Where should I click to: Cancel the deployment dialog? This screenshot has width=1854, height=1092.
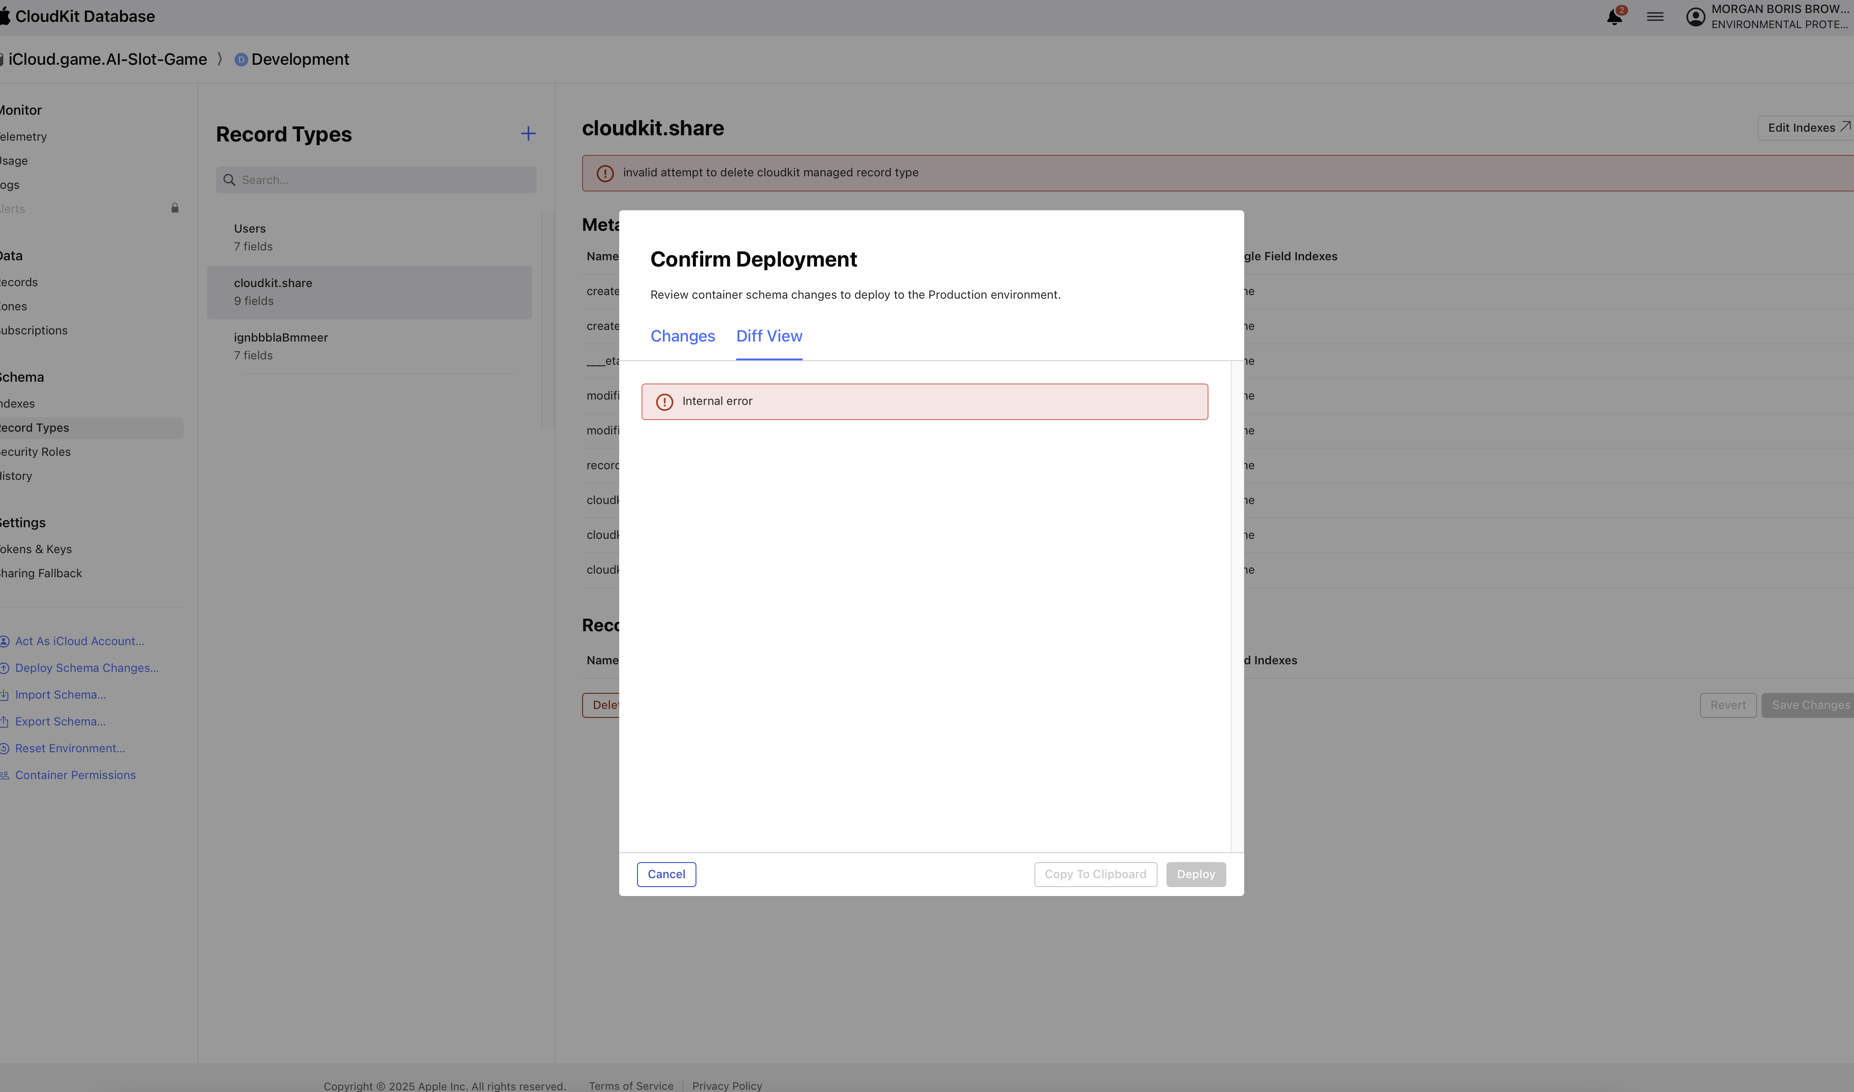666,874
